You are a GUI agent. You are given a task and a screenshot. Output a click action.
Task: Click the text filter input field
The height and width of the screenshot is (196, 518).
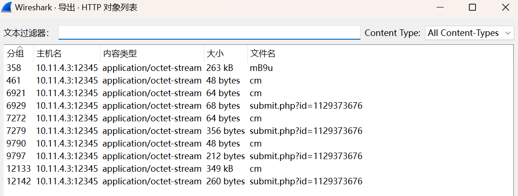[x=209, y=33]
